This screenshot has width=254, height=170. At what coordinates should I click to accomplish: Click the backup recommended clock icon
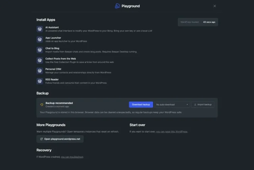tap(42, 104)
